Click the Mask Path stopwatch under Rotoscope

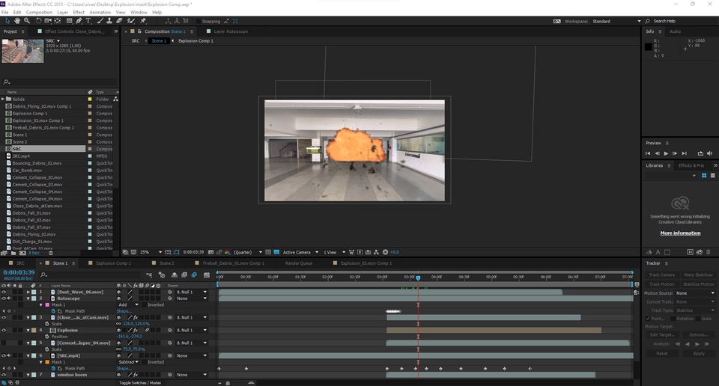pos(53,311)
